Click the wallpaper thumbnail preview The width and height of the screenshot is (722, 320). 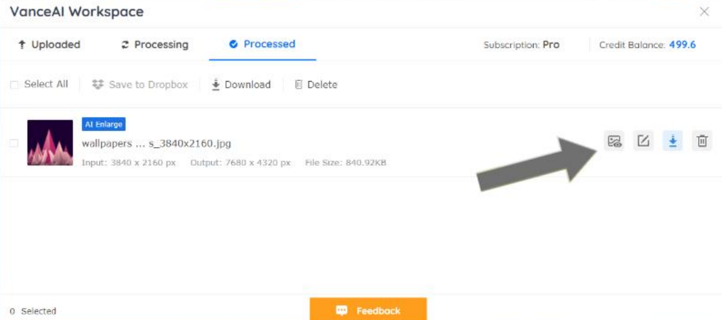click(x=51, y=143)
